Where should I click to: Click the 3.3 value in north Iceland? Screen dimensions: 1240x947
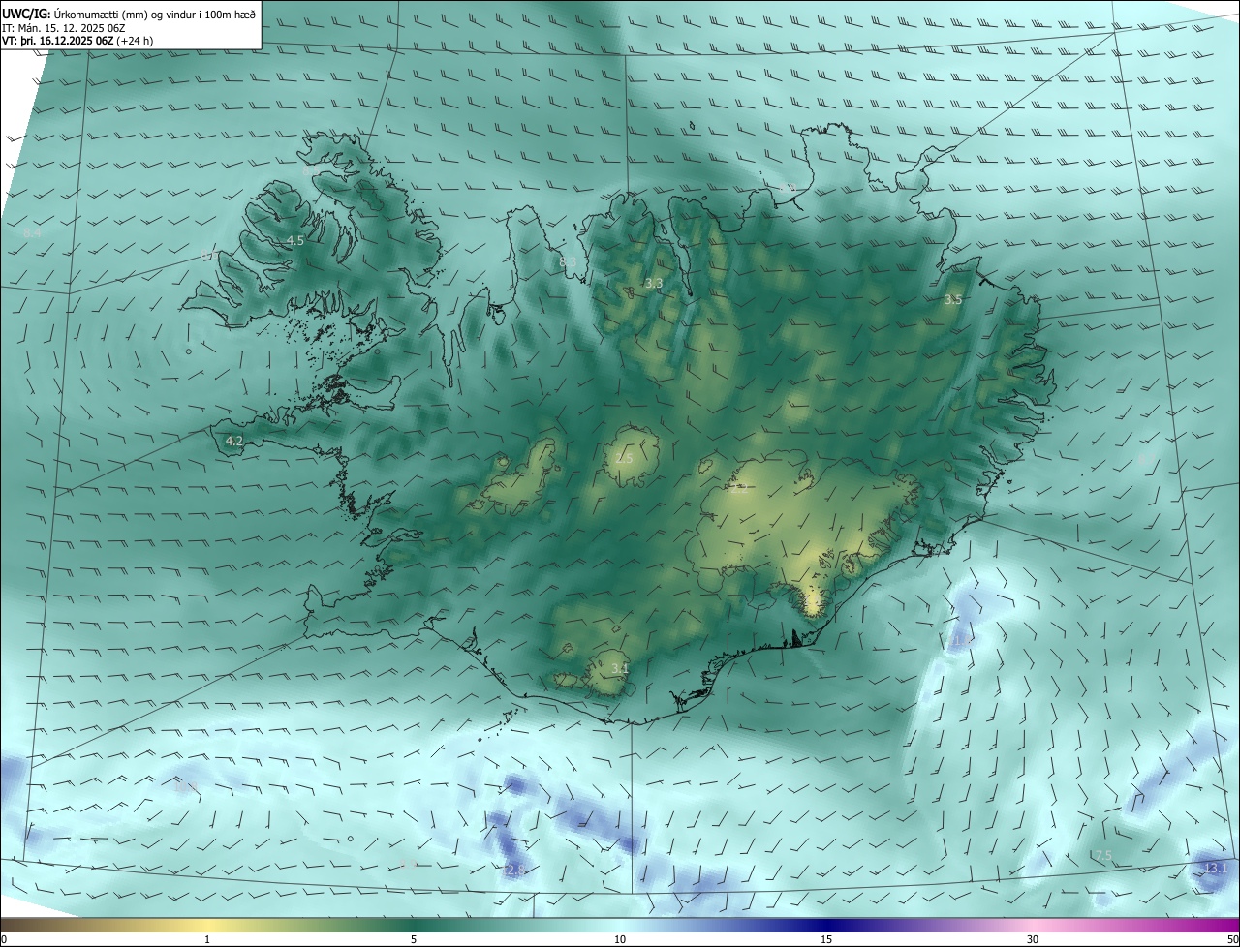coord(654,284)
